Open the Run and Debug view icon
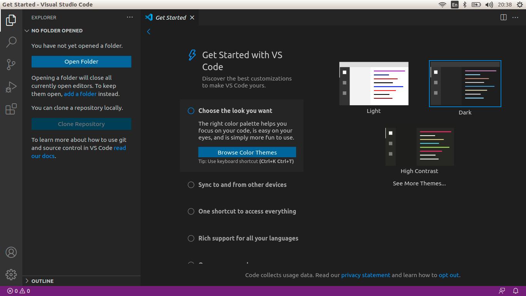Viewport: 526px width, 296px height. coord(11,87)
